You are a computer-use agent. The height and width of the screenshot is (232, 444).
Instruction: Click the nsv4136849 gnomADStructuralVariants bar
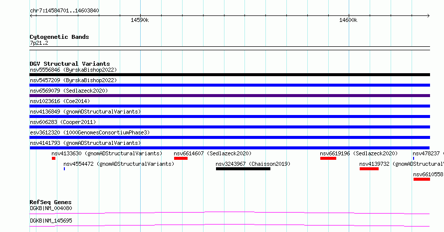[x=229, y=116]
